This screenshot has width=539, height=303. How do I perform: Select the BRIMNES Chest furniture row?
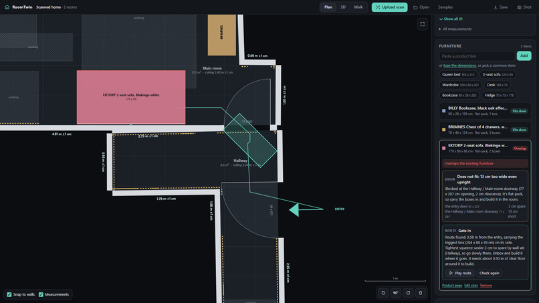(485, 130)
